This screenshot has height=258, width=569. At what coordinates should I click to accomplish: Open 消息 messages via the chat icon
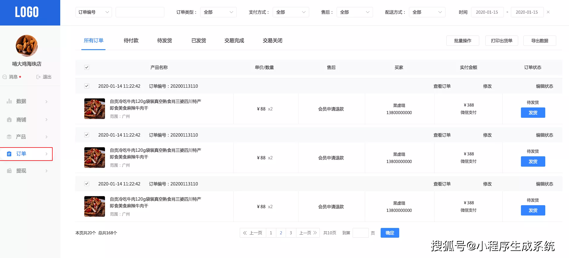5,77
